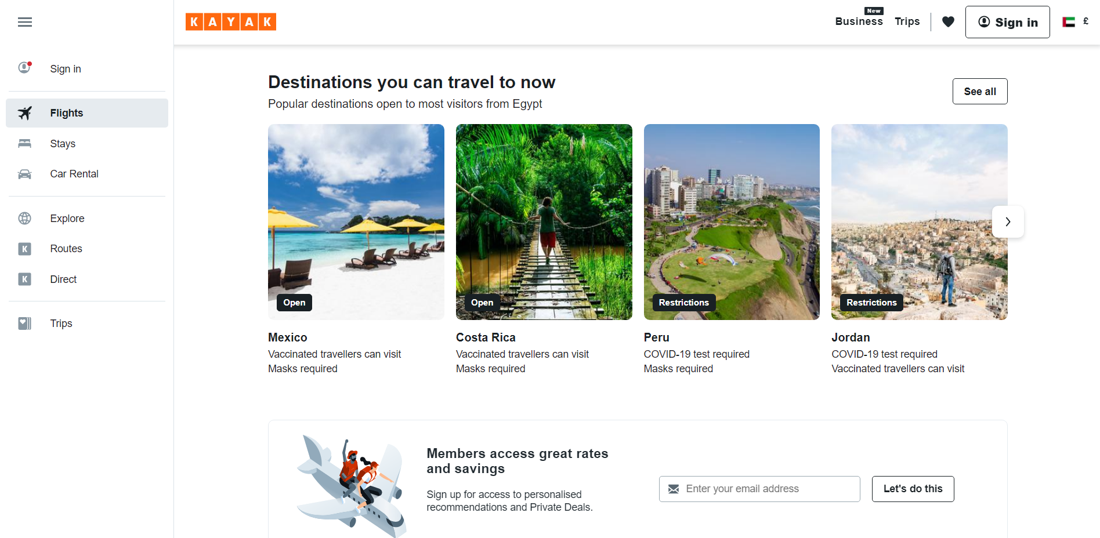Image resolution: width=1100 pixels, height=538 pixels.
Task: Click the See all destinations button
Action: click(979, 92)
